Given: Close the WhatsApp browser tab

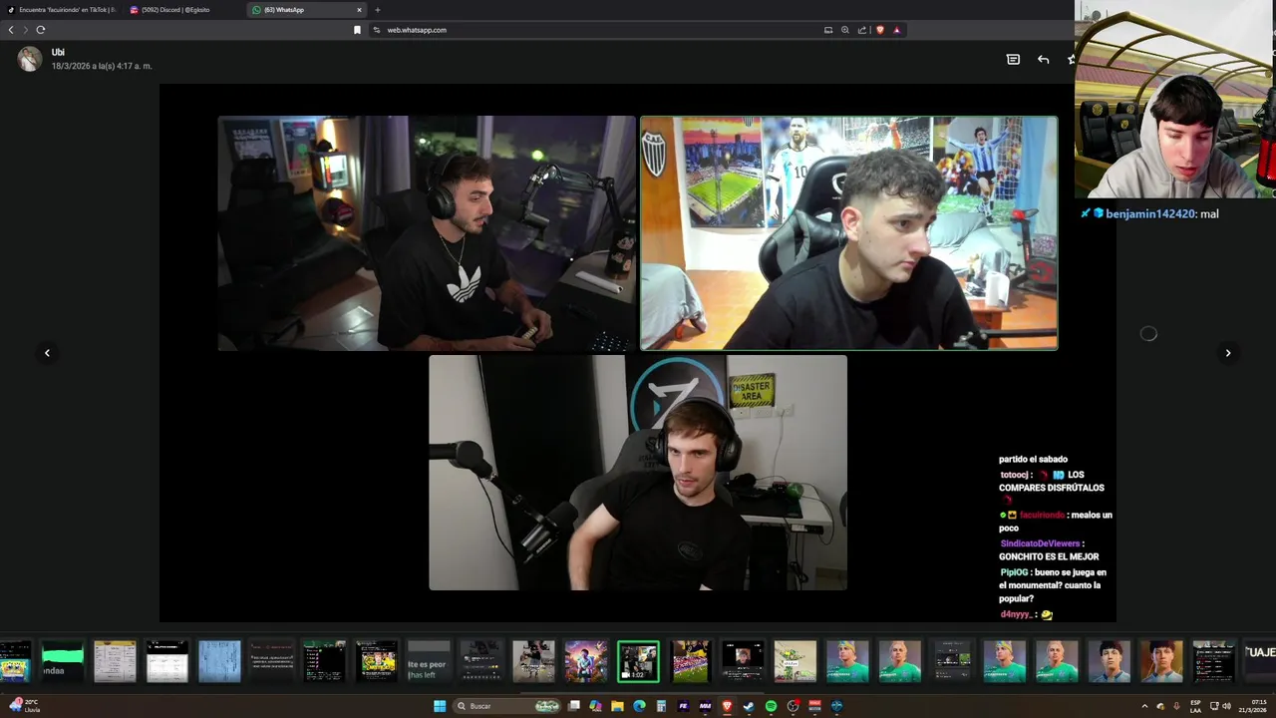Looking at the screenshot, I should pos(360,10).
